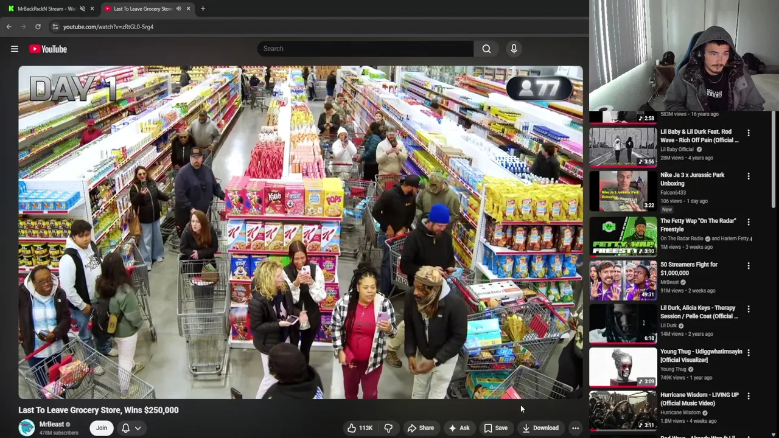Image resolution: width=779 pixels, height=438 pixels.
Task: Open Lil Baby Rich Off Pain thumbnail
Action: [623, 147]
